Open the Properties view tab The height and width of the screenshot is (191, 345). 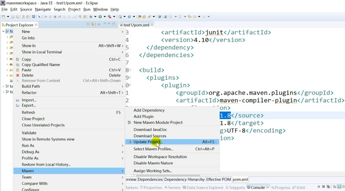[x=151, y=187]
